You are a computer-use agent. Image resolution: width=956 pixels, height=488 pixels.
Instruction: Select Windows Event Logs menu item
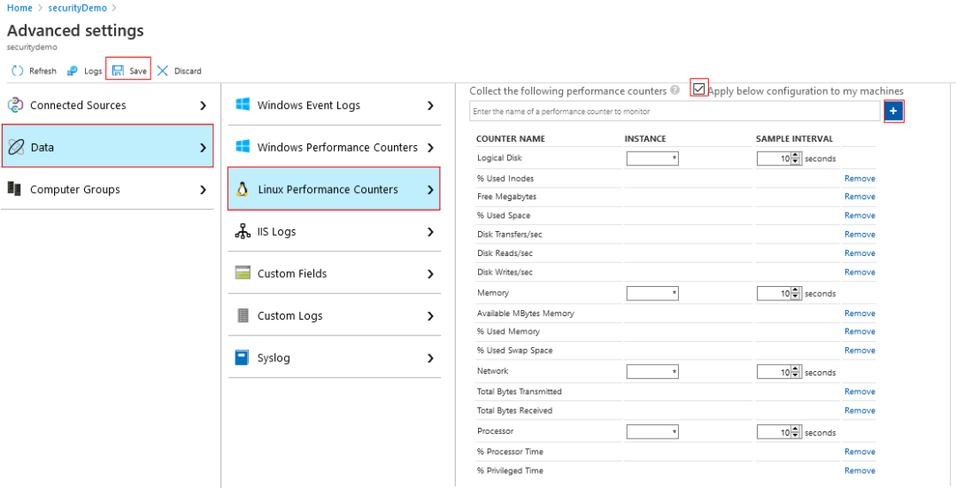click(x=334, y=105)
